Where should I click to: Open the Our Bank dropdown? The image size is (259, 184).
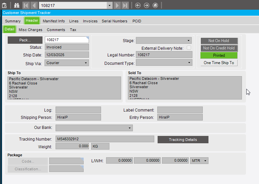click(x=129, y=128)
